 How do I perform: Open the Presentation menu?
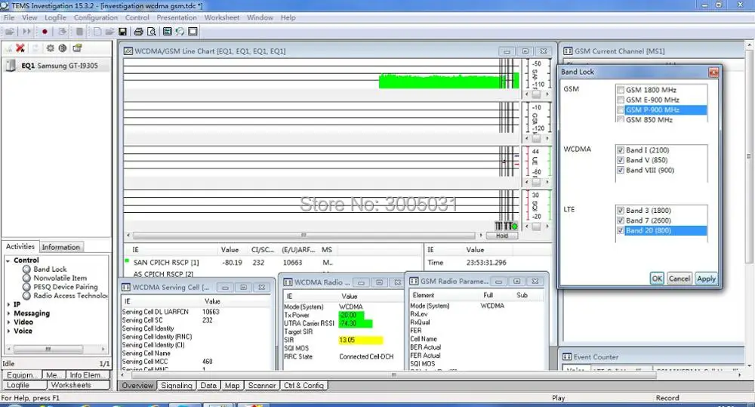tap(176, 18)
